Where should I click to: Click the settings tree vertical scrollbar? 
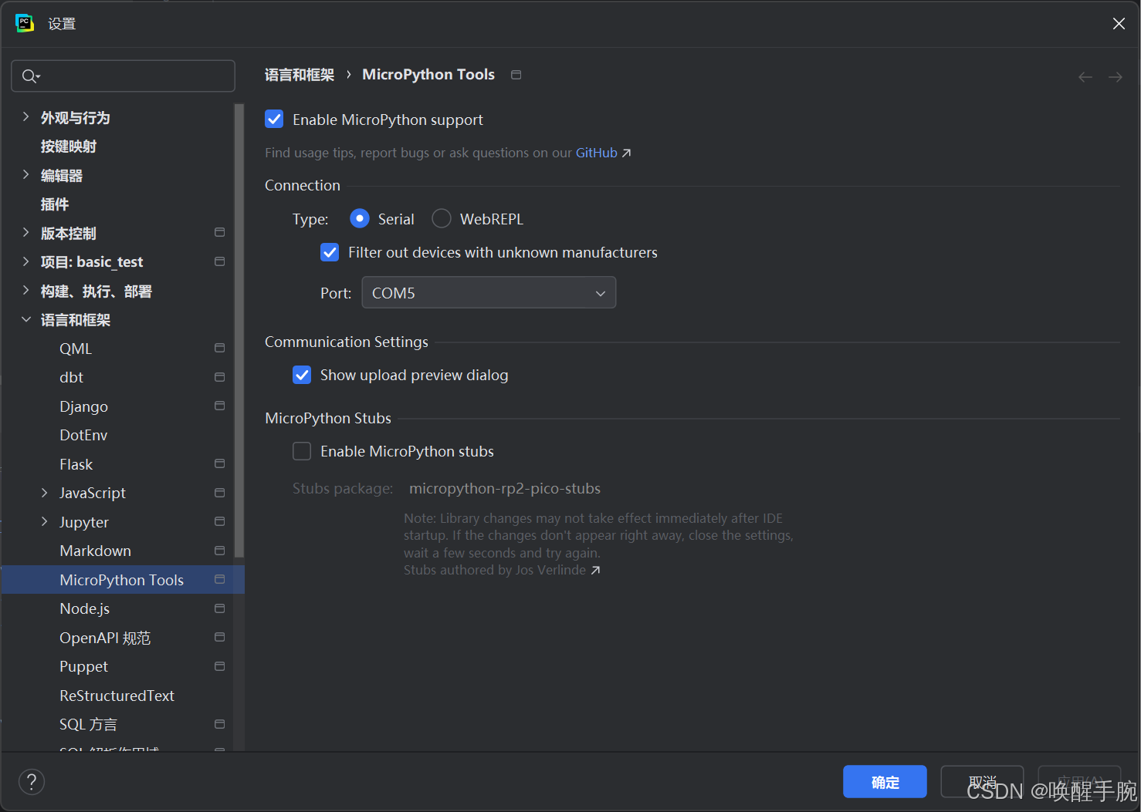point(239,330)
